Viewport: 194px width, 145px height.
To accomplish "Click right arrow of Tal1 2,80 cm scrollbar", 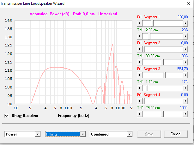I will pos(185,36).
